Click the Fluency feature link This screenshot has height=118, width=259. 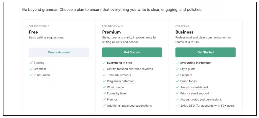pos(112,100)
